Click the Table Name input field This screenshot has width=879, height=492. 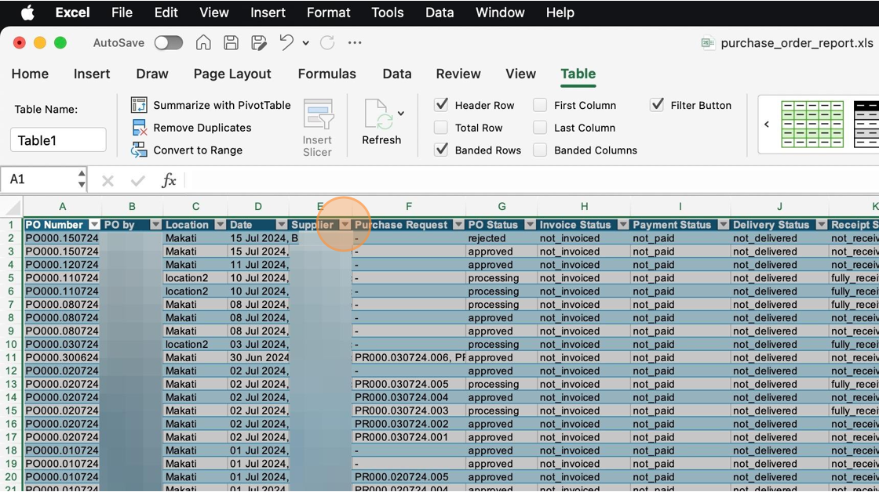point(58,140)
